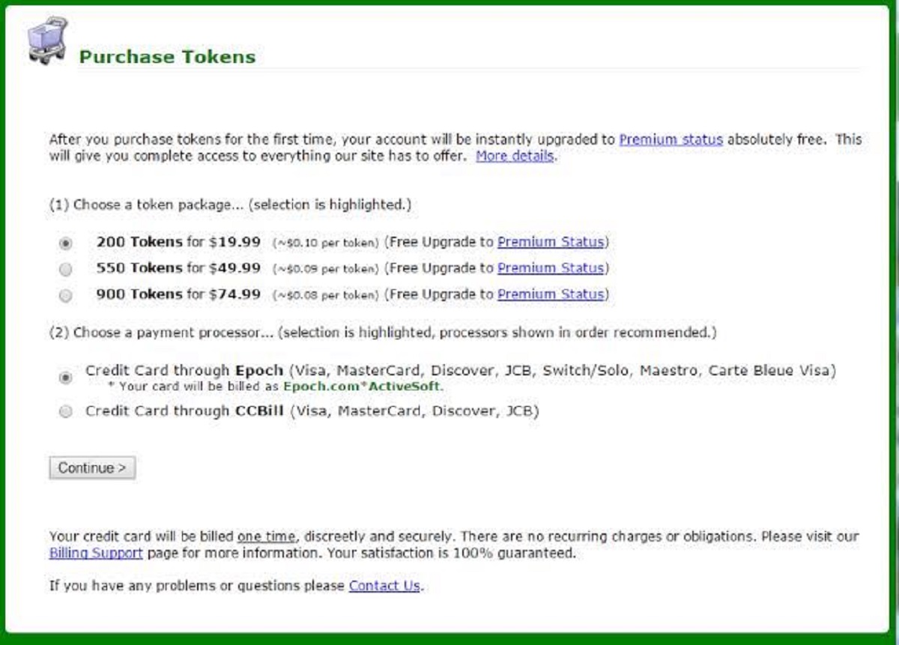The width and height of the screenshot is (899, 645).
Task: Click the Purchase Tokens heading
Action: coord(167,57)
